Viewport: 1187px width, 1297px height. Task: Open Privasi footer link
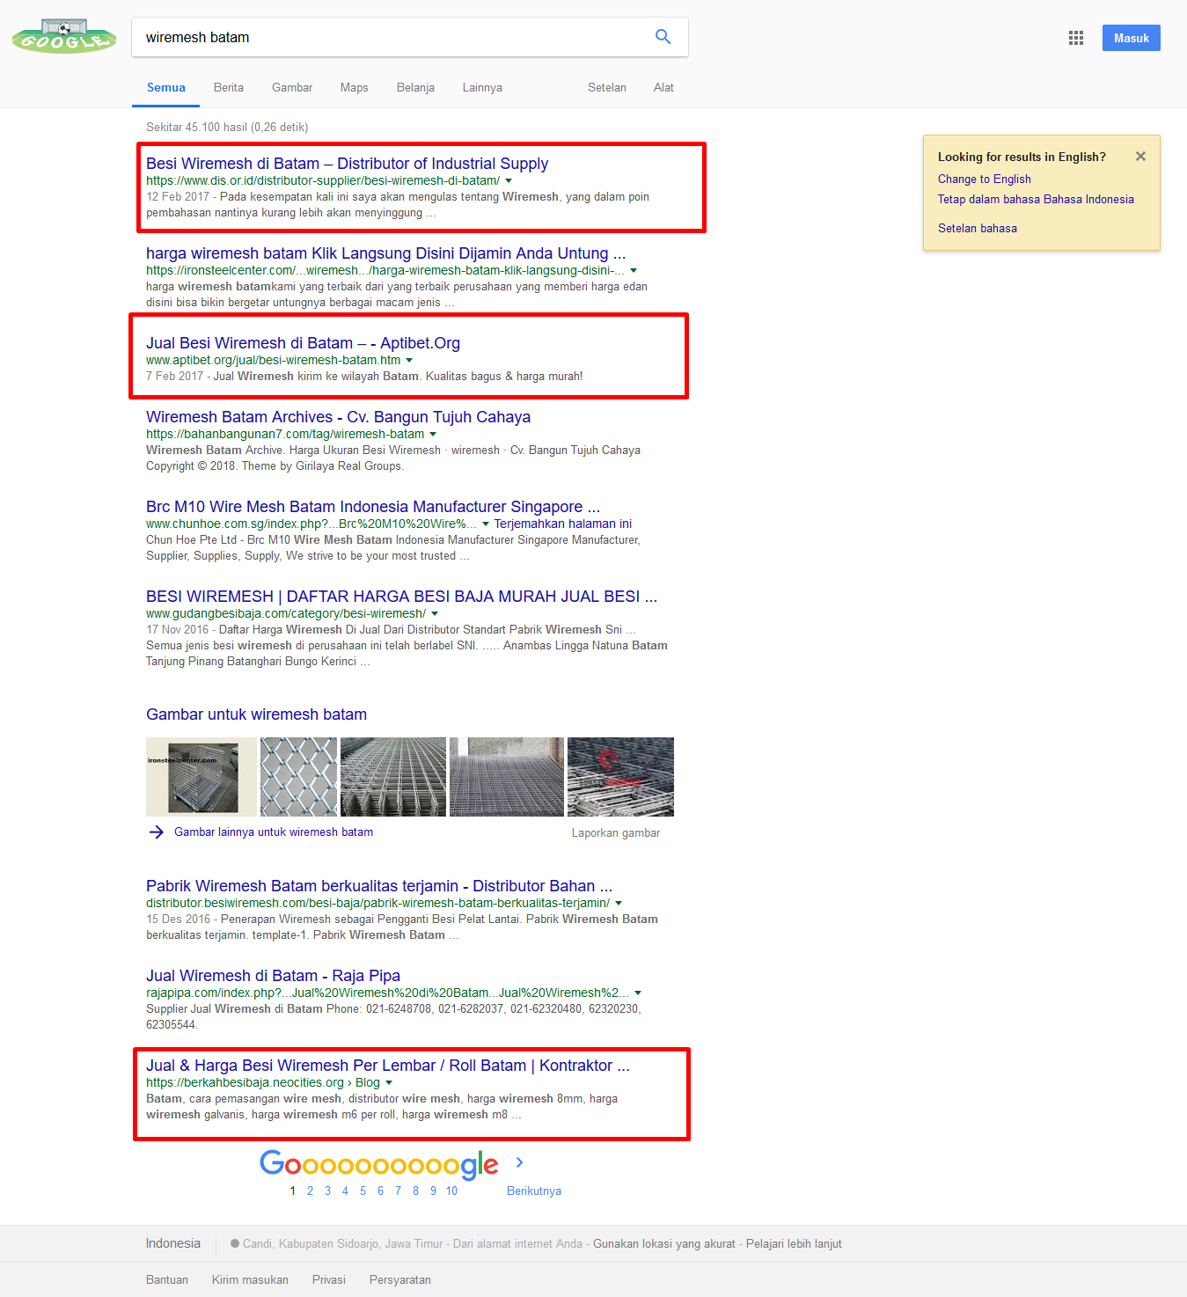329,1280
